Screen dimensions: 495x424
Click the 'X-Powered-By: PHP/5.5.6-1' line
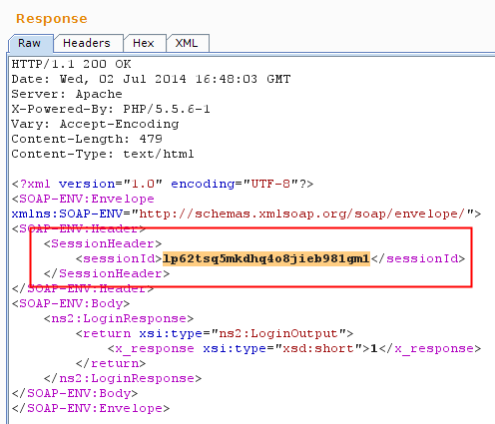111,109
